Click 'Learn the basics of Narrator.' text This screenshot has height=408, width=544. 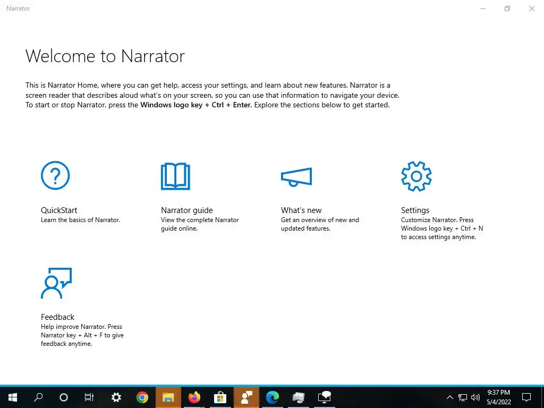coord(81,220)
